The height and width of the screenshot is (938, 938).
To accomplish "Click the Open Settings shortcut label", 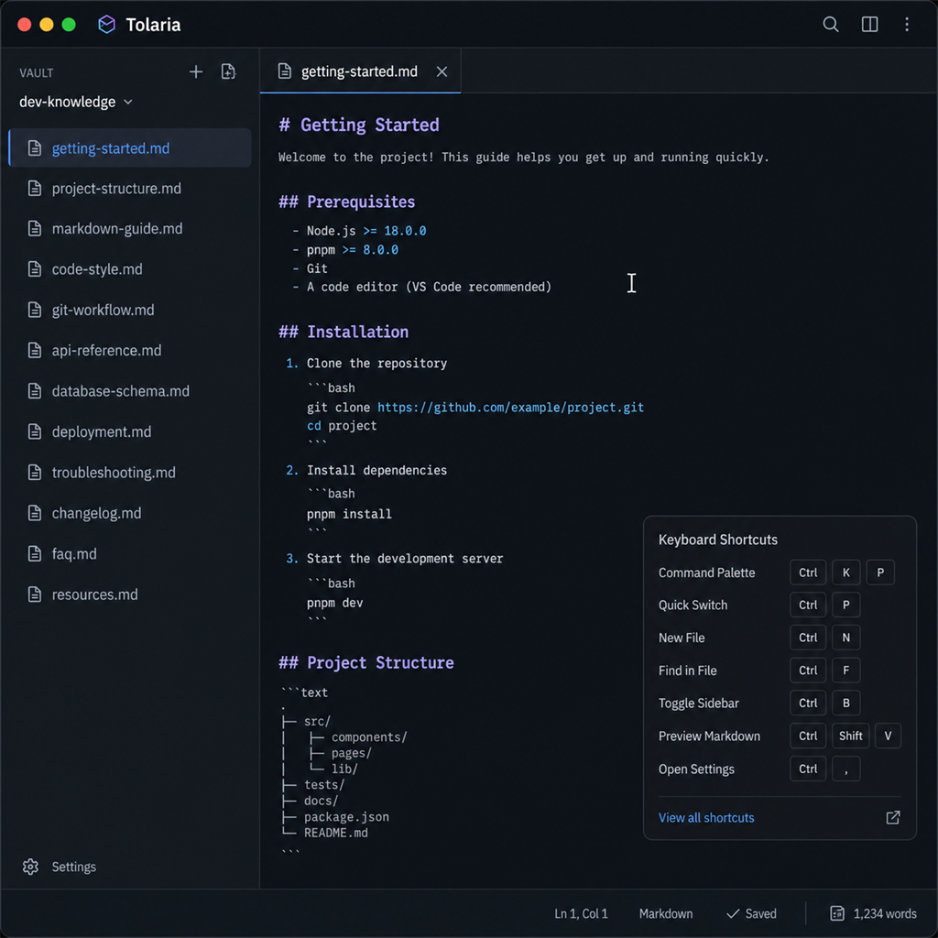I will (x=696, y=769).
